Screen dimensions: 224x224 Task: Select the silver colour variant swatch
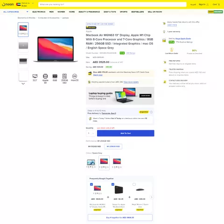(91, 163)
